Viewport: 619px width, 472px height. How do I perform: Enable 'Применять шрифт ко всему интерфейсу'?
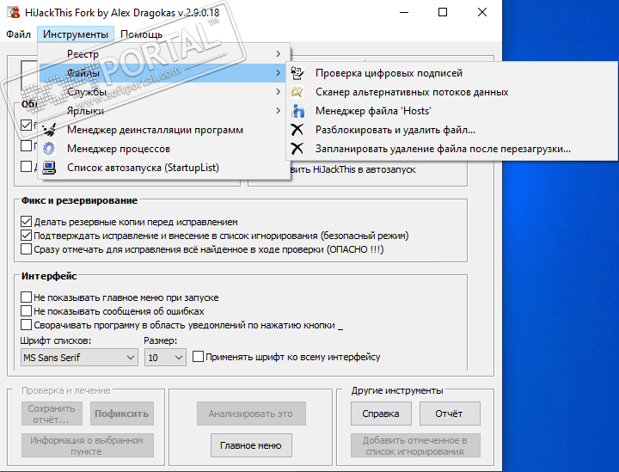pos(198,357)
